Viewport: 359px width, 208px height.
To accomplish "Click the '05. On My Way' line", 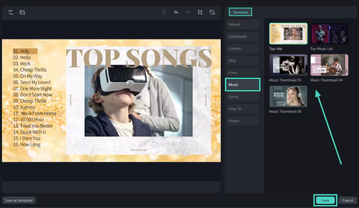I will (x=28, y=76).
